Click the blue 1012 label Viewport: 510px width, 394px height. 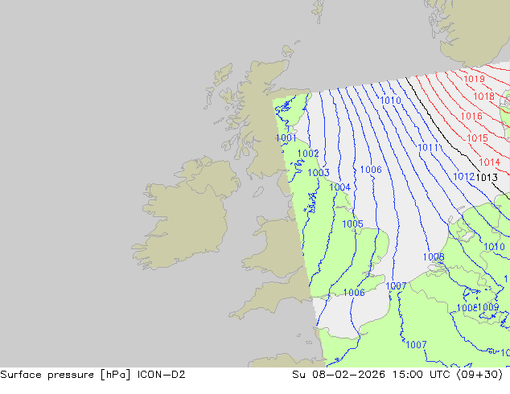(464, 177)
